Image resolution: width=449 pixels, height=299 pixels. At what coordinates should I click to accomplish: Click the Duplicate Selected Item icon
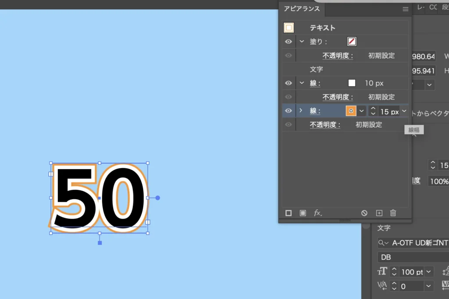(379, 213)
